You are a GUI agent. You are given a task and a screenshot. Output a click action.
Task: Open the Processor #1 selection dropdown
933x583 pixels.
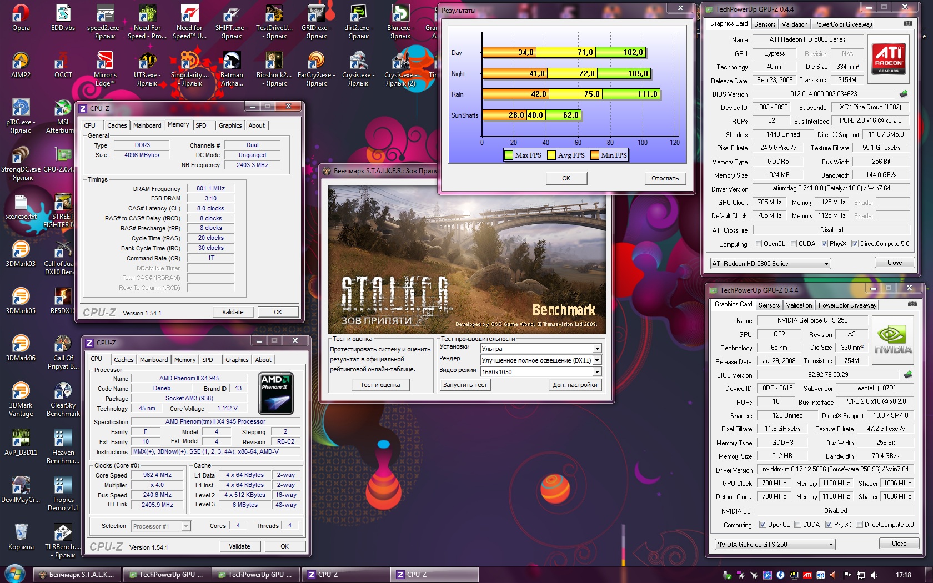pos(161,526)
